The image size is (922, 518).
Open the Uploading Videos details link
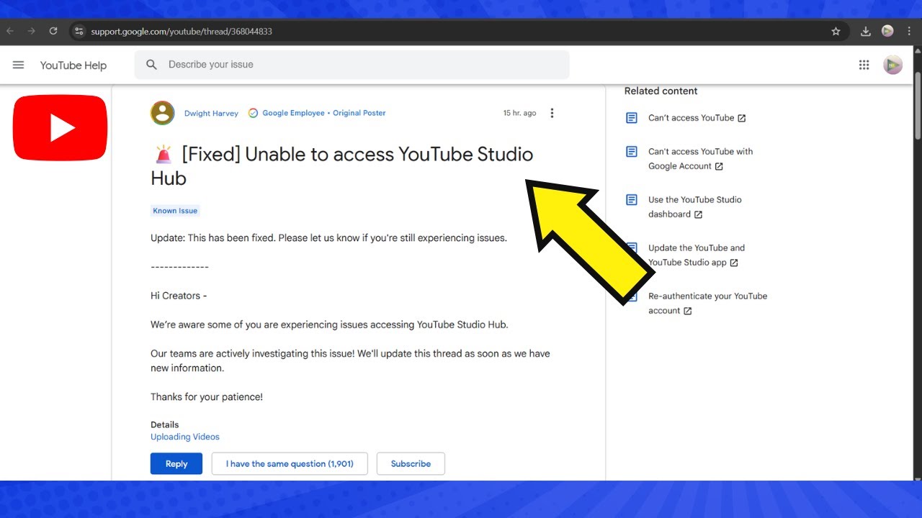185,437
